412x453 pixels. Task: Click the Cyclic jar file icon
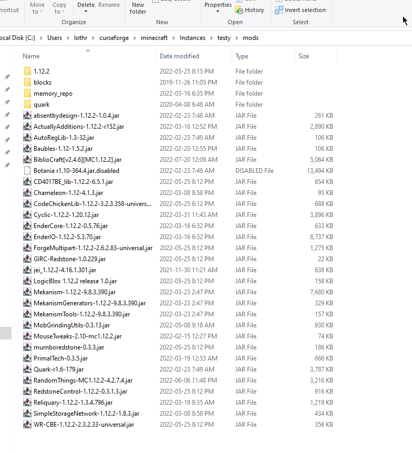pyautogui.click(x=27, y=214)
